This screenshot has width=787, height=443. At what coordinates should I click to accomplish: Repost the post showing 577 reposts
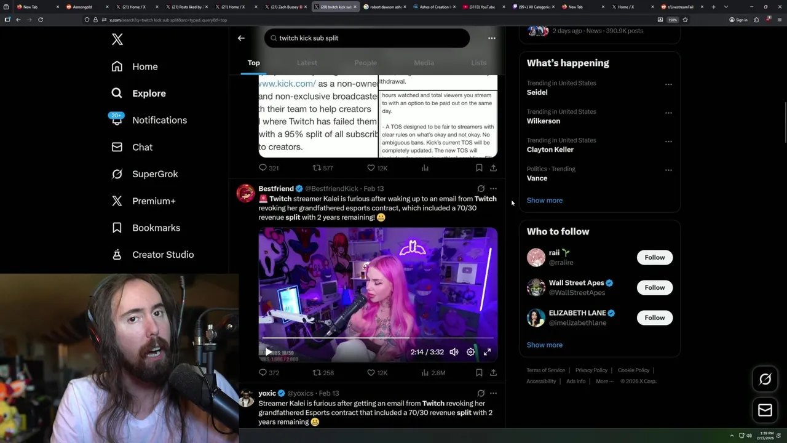click(323, 168)
